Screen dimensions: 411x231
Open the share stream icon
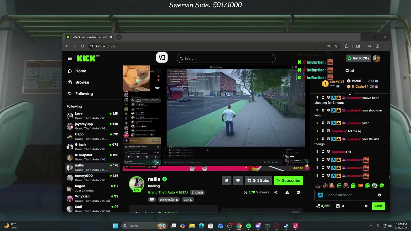(x=276, y=192)
